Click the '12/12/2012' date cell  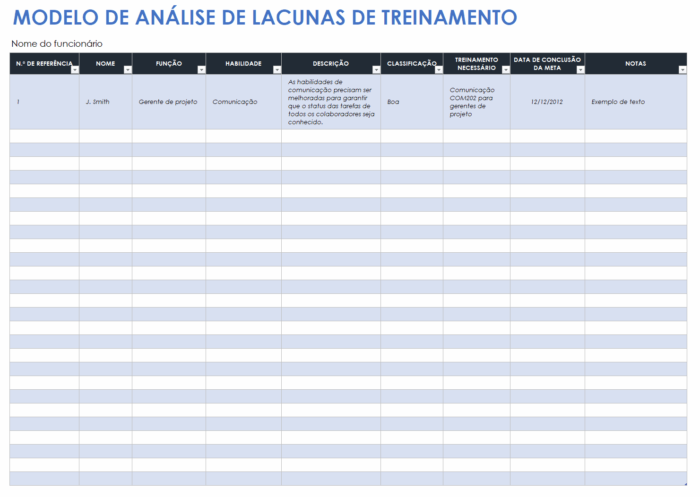tap(547, 102)
